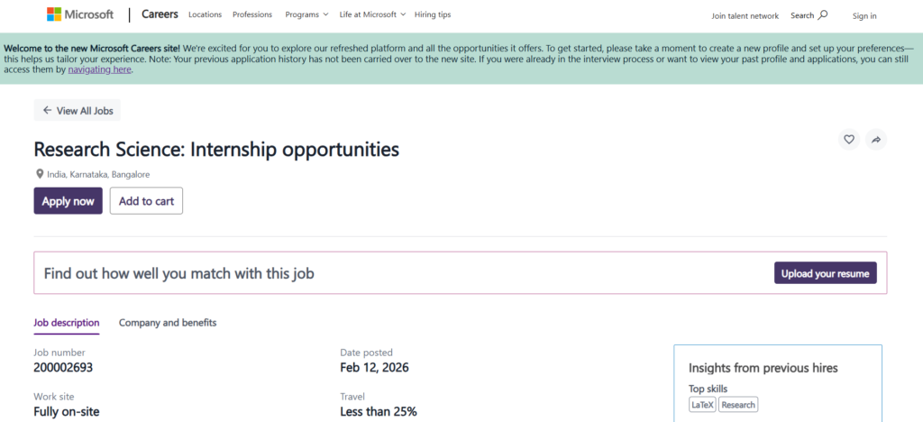
Task: Click the search magnifier icon
Action: (823, 15)
